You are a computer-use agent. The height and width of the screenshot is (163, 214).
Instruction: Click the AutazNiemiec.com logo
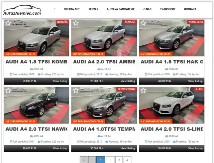[22, 10]
